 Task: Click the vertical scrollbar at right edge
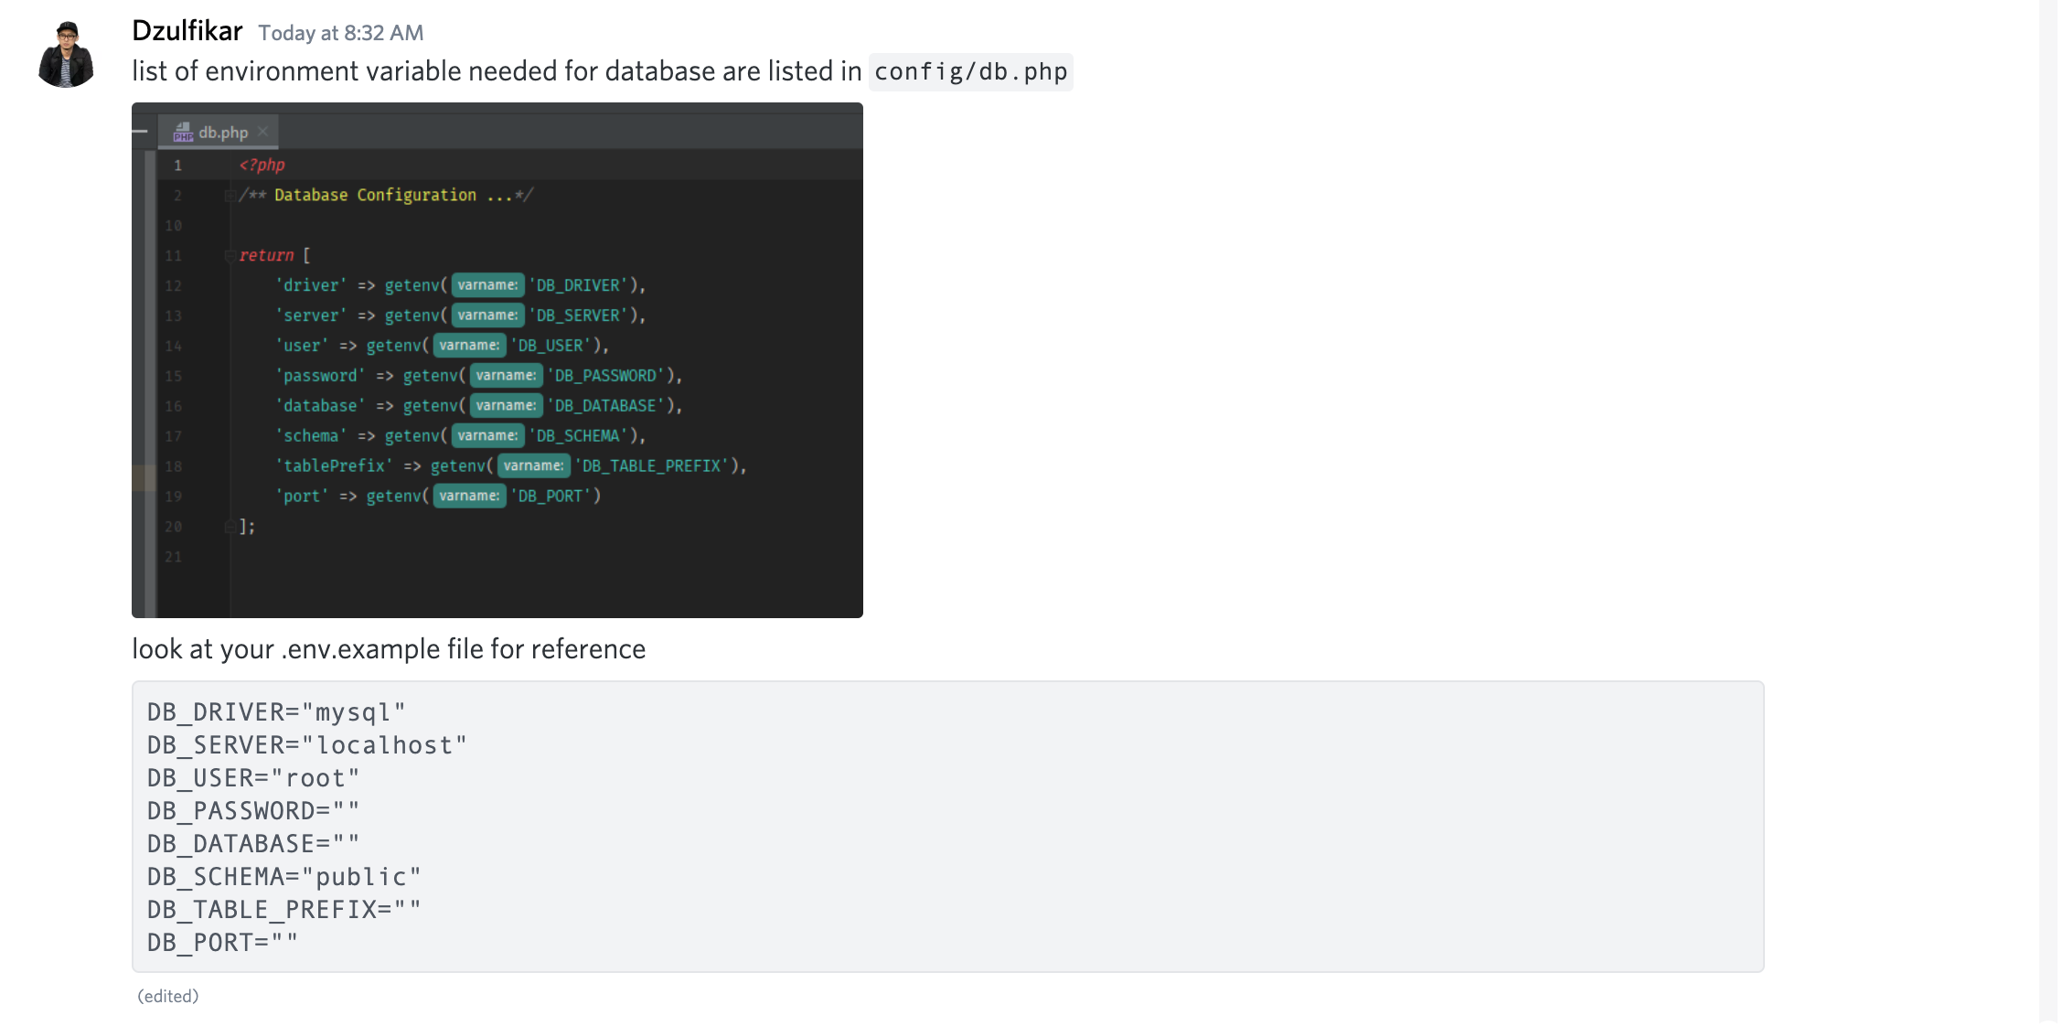(x=2047, y=512)
